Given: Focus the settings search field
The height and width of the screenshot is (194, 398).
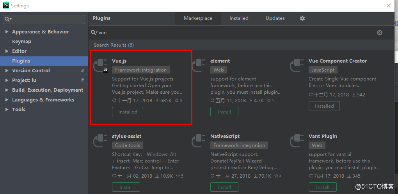Looking at the screenshot, I should (44, 19).
